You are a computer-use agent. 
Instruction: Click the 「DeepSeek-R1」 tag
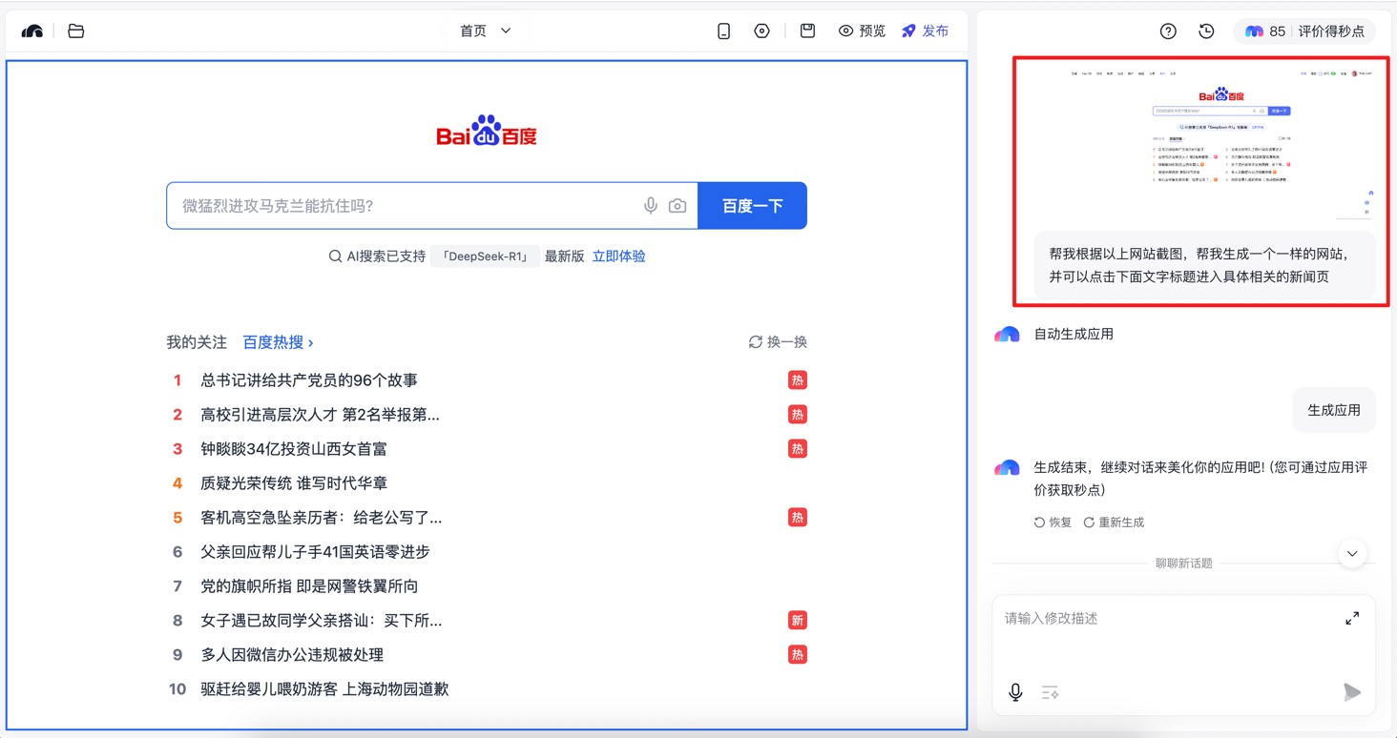tap(485, 256)
